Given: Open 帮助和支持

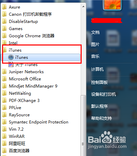Looking at the screenshot, I should [101, 118].
